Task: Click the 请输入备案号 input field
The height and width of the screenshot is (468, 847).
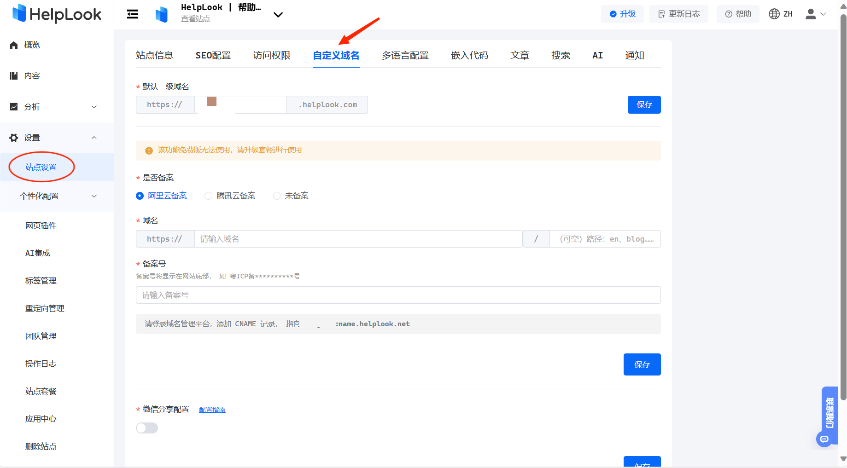Action: [398, 295]
